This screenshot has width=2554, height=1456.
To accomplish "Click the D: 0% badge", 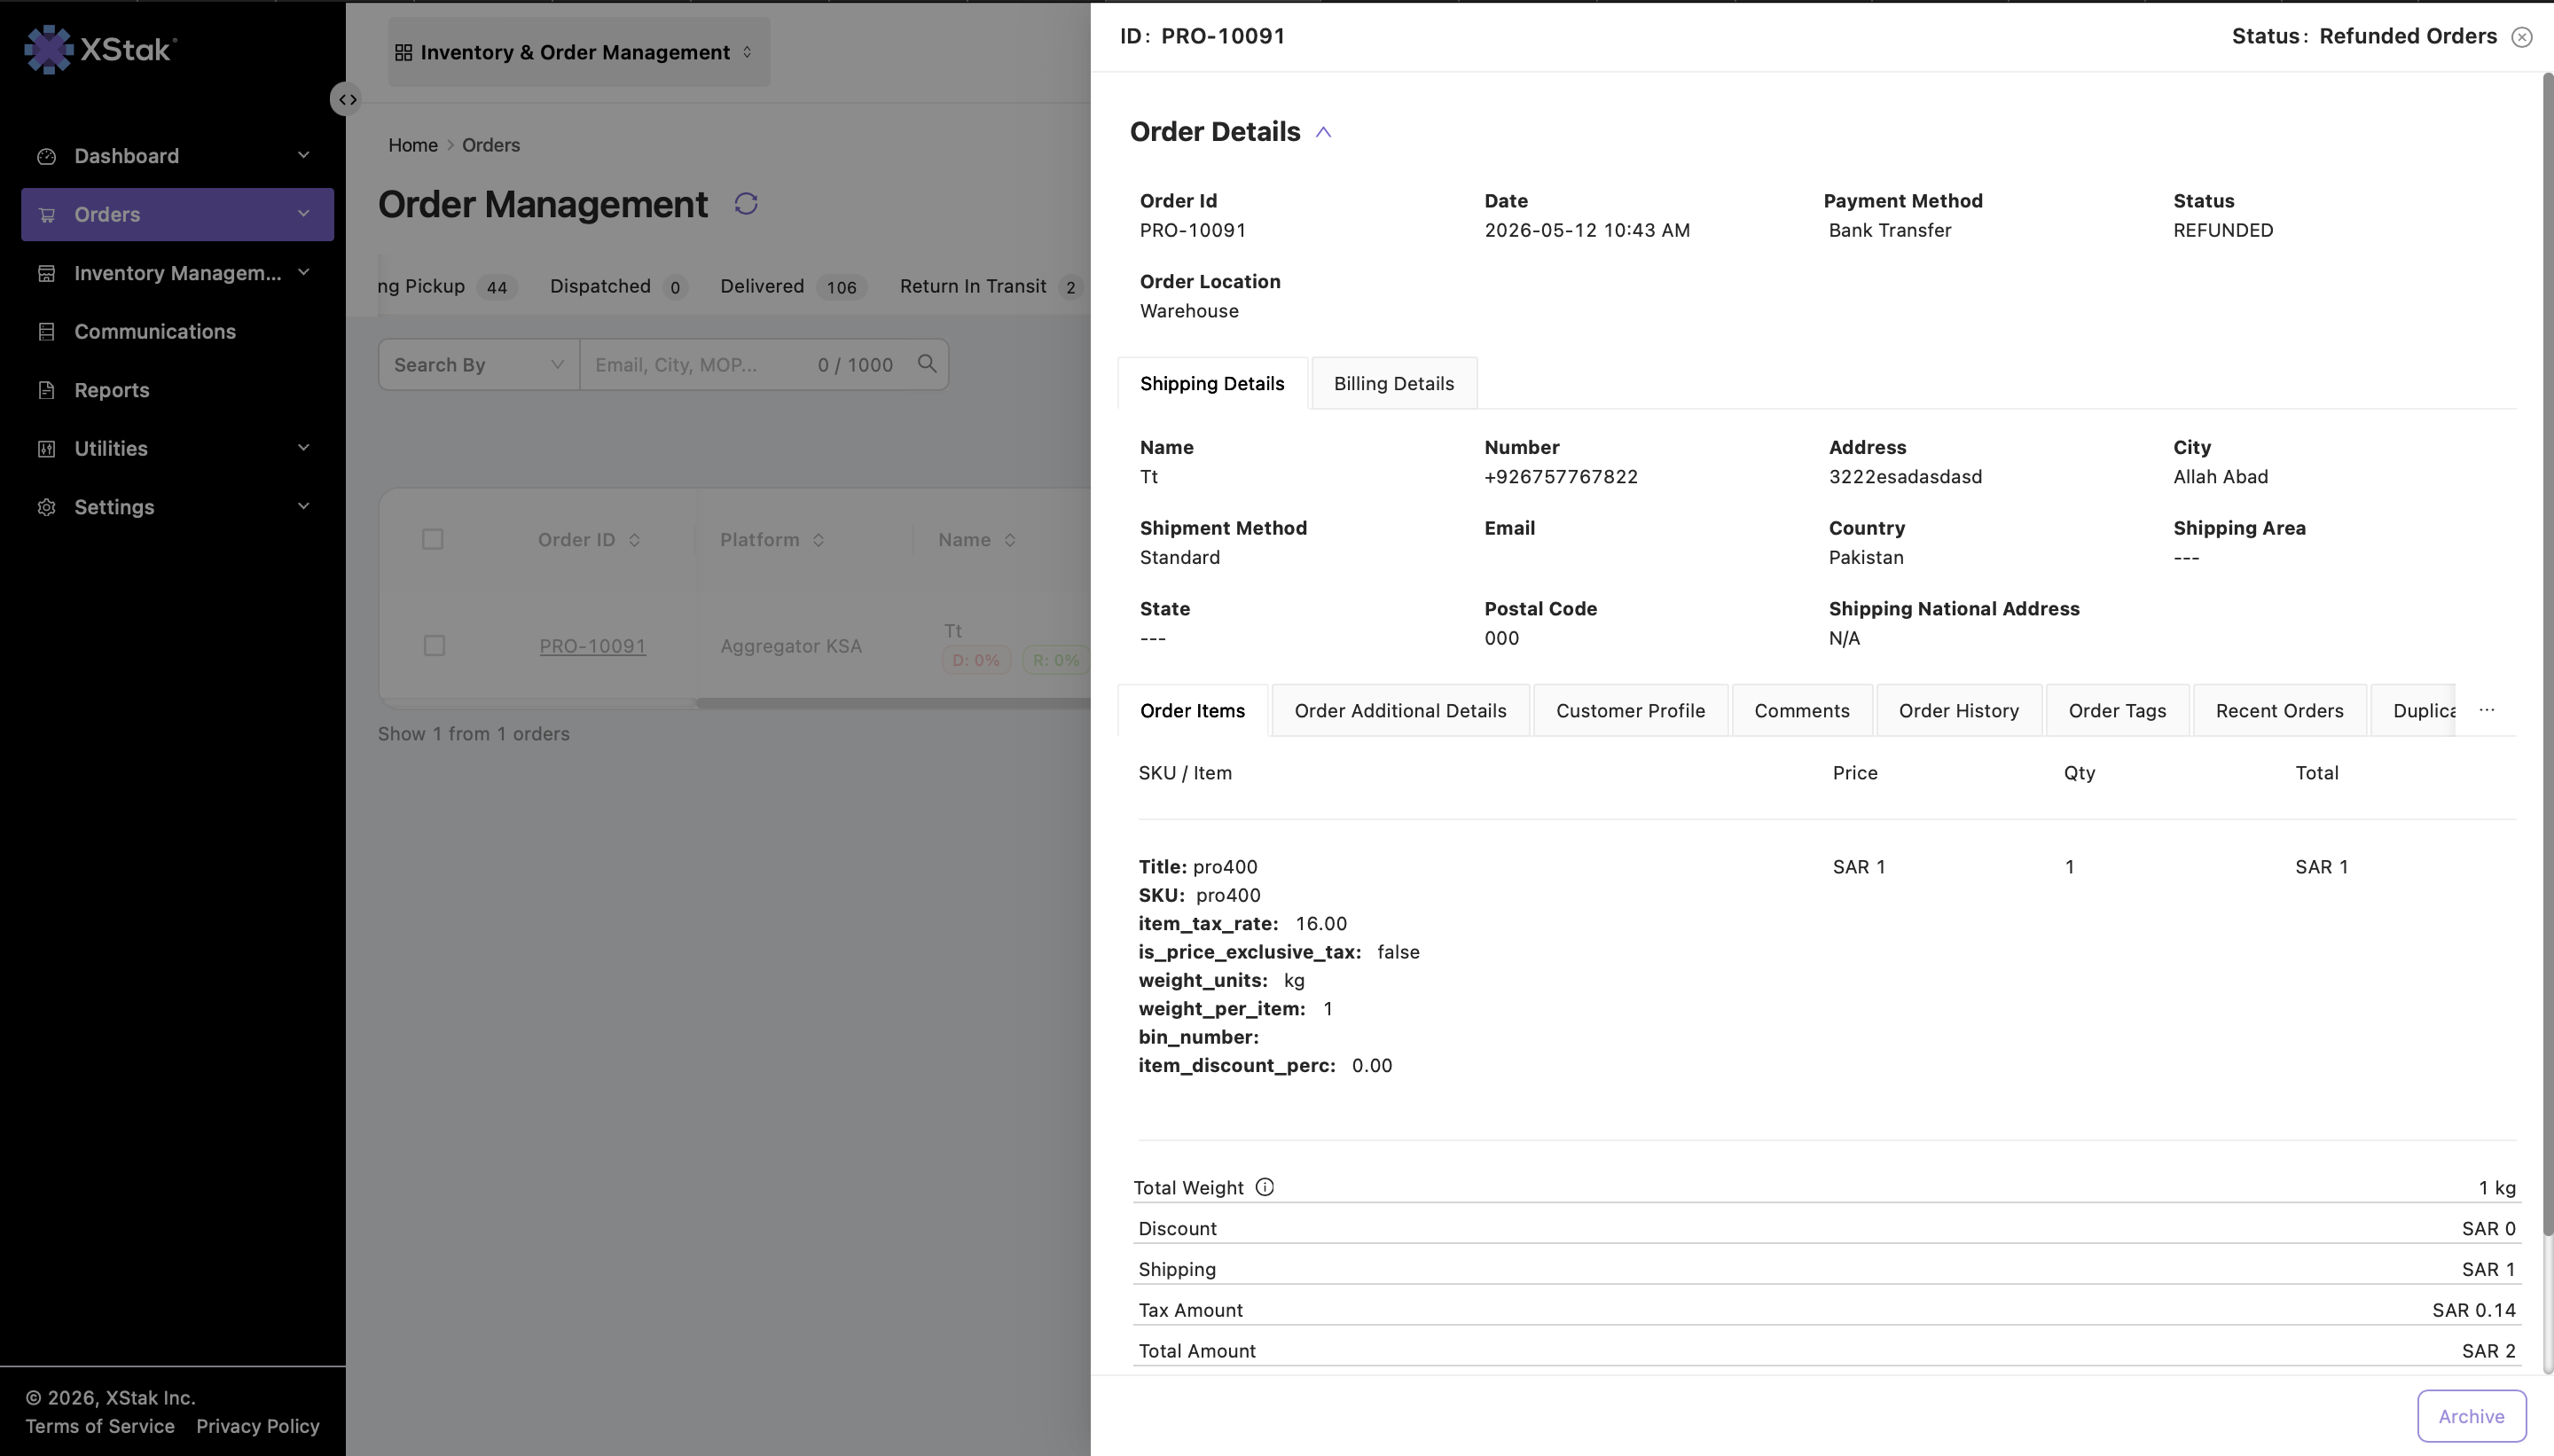I will (x=976, y=660).
